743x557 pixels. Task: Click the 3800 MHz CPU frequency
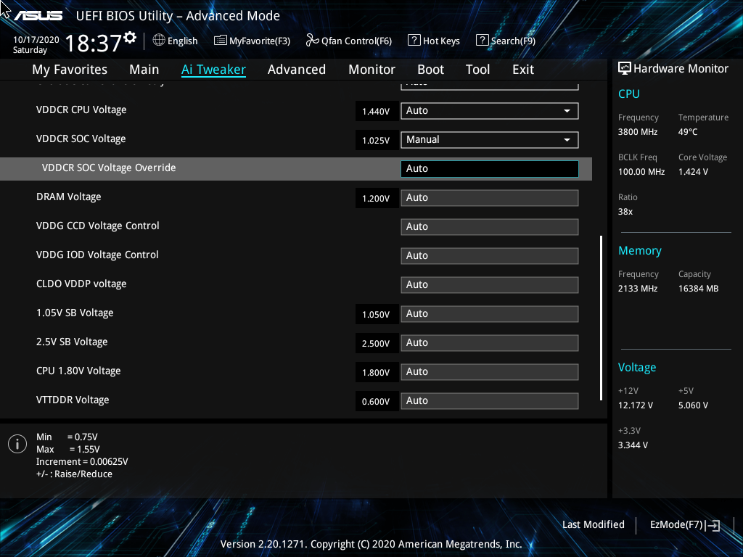pos(638,132)
